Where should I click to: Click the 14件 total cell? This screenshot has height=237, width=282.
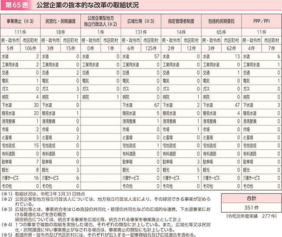[181, 32]
